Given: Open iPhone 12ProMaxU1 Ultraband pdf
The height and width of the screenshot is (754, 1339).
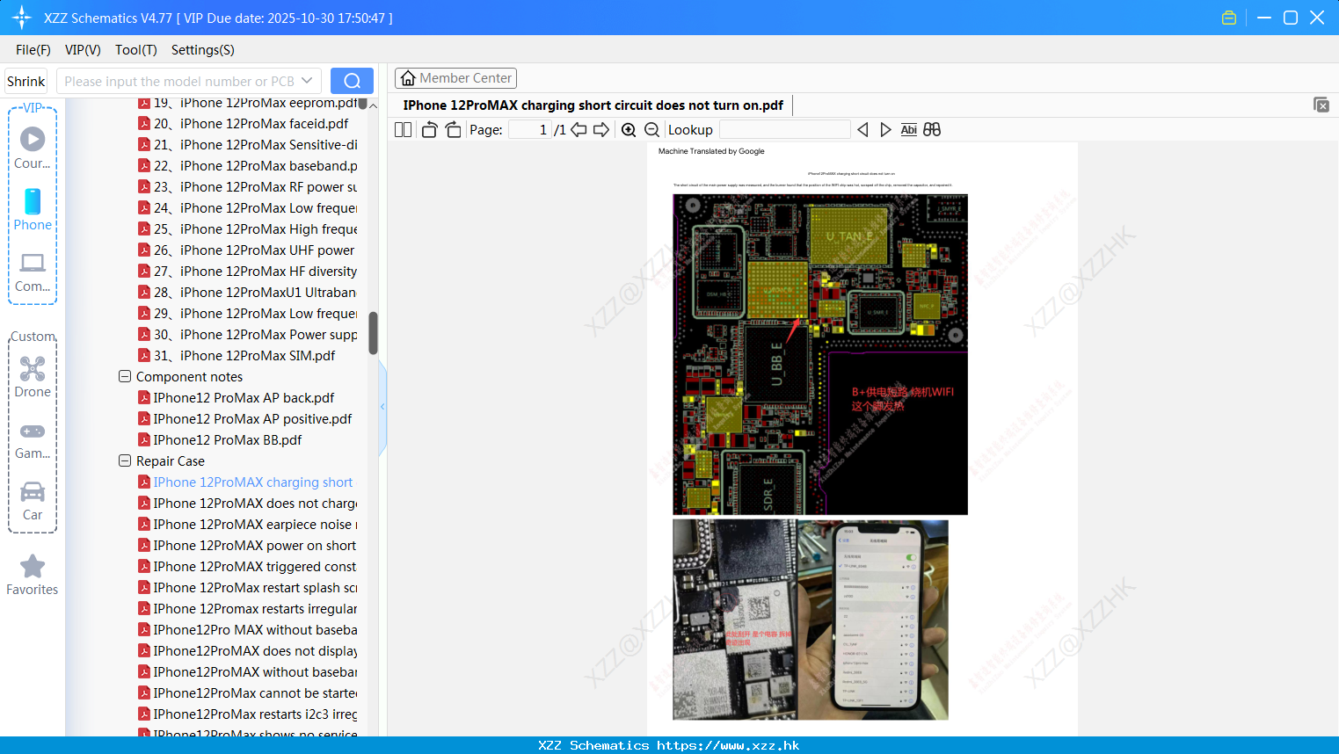Looking at the screenshot, I should [x=248, y=293].
